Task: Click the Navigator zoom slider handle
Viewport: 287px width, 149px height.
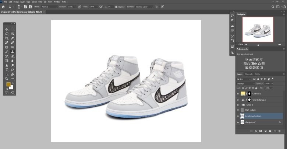Action: pyautogui.click(x=258, y=45)
